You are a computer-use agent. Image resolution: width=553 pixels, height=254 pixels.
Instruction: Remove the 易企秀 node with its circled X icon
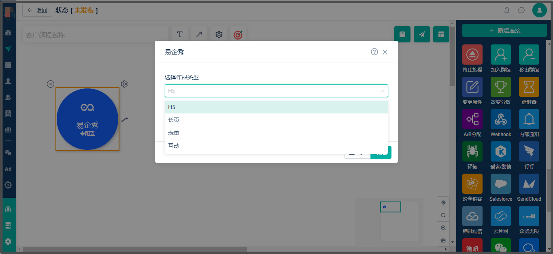click(50, 84)
